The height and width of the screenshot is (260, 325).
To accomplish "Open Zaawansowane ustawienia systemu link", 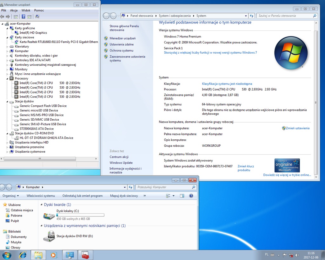I will click(x=127, y=58).
